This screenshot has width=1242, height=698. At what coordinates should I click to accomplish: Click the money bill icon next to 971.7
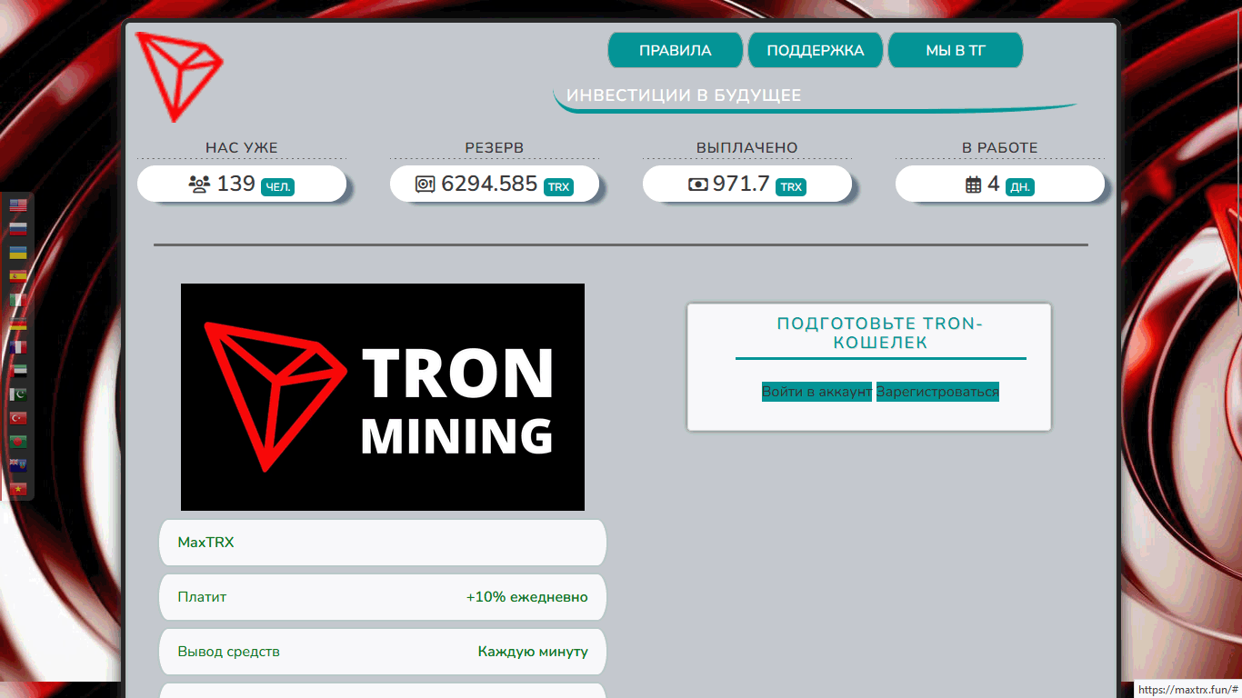[x=698, y=184]
